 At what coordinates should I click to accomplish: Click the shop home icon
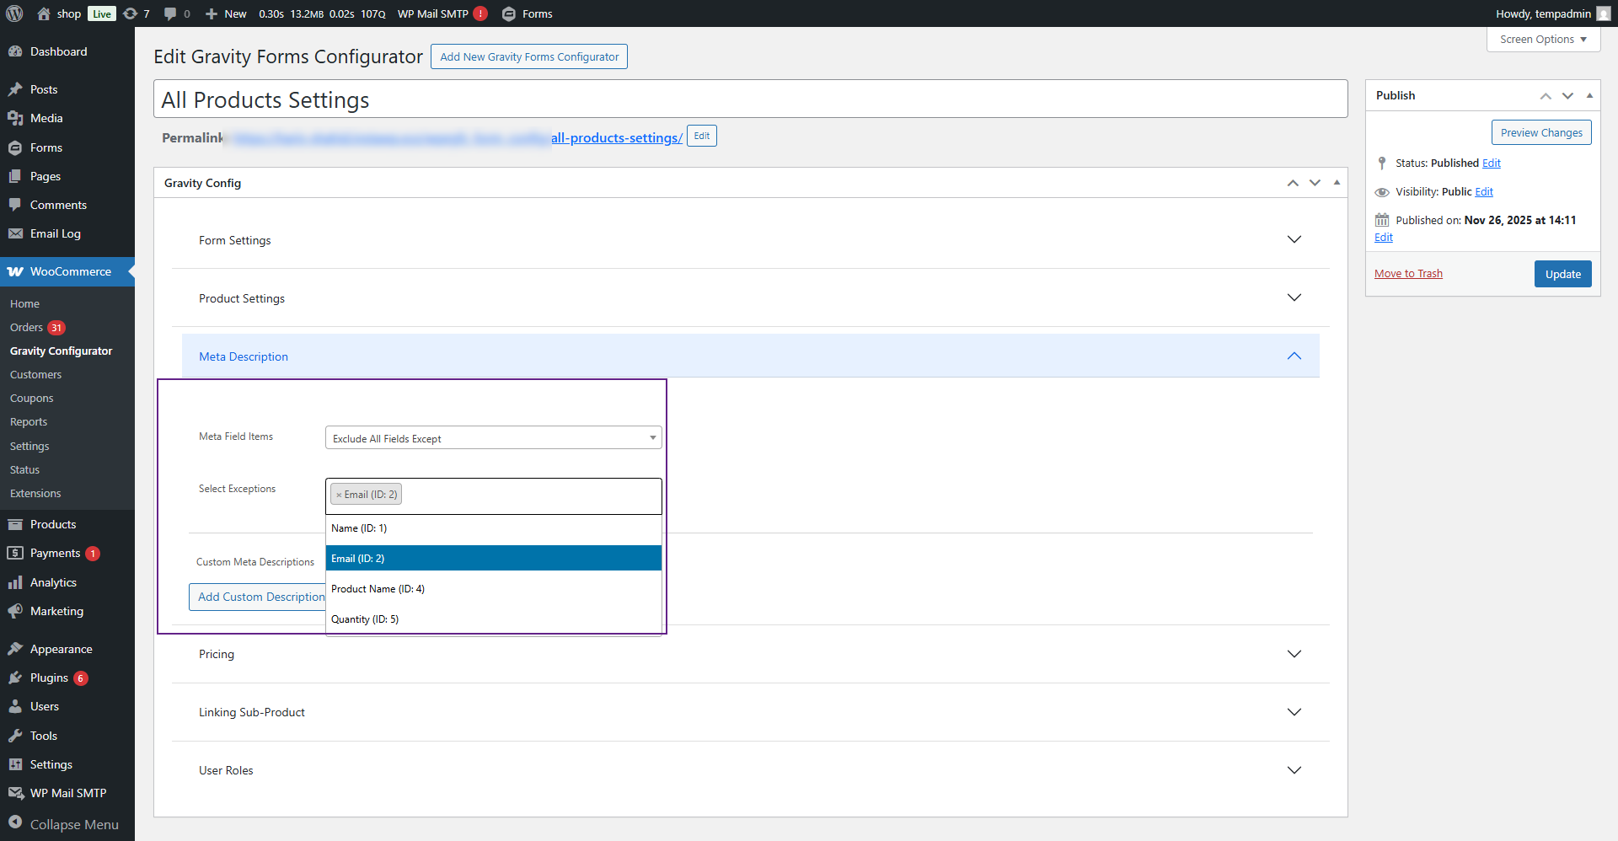(x=44, y=13)
